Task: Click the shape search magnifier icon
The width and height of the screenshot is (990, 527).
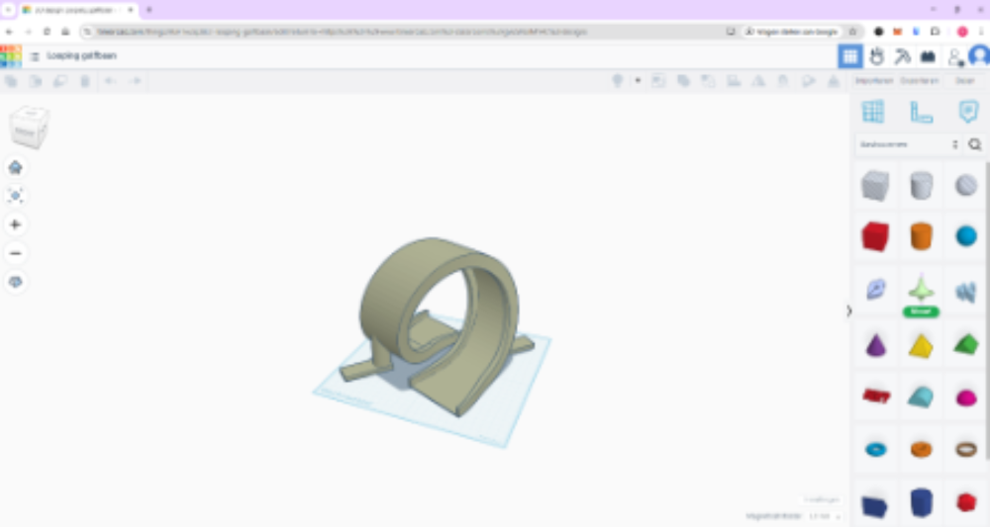Action: 975,144
